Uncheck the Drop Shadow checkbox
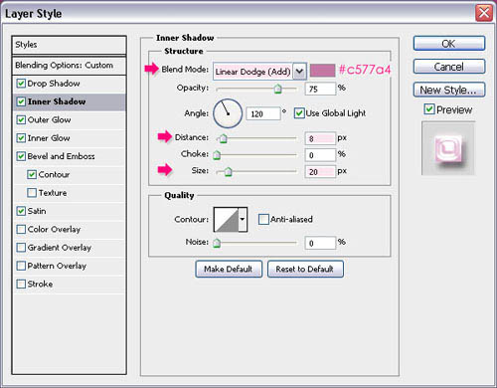The width and height of the screenshot is (497, 388). click(21, 84)
